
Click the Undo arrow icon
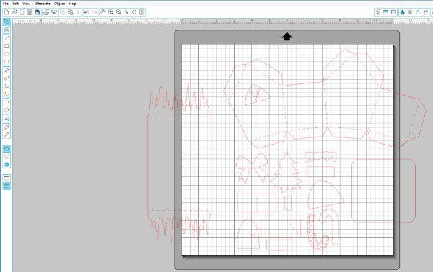coord(87,12)
